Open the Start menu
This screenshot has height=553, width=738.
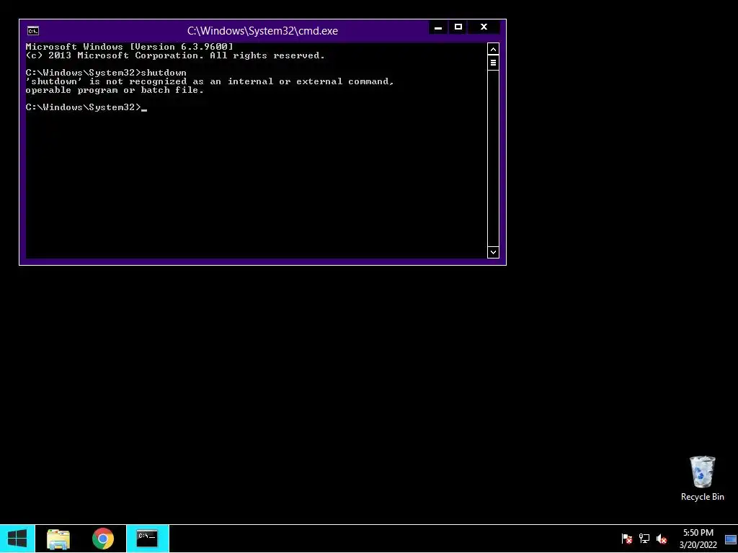[x=17, y=539]
